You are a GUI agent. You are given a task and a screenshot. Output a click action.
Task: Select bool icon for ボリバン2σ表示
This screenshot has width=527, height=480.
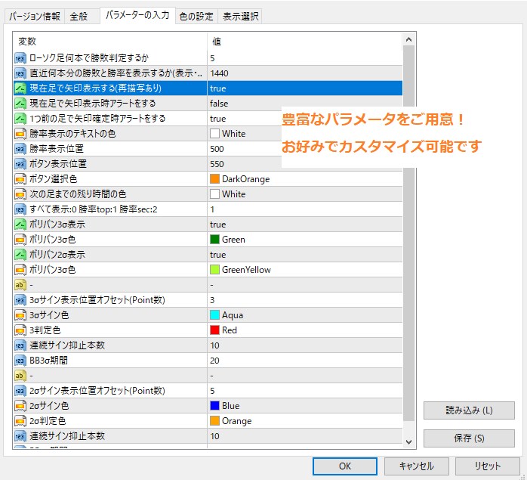[x=20, y=255]
